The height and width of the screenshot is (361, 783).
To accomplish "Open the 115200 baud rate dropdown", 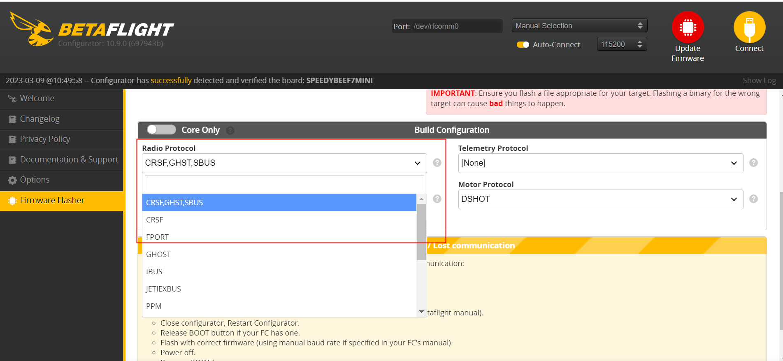I will click(622, 44).
